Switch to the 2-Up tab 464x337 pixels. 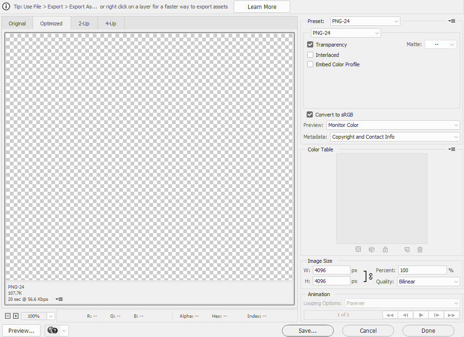(x=84, y=23)
